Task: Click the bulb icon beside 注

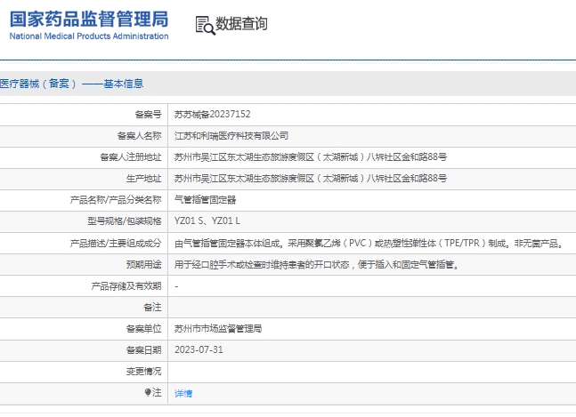Action: click(x=148, y=392)
